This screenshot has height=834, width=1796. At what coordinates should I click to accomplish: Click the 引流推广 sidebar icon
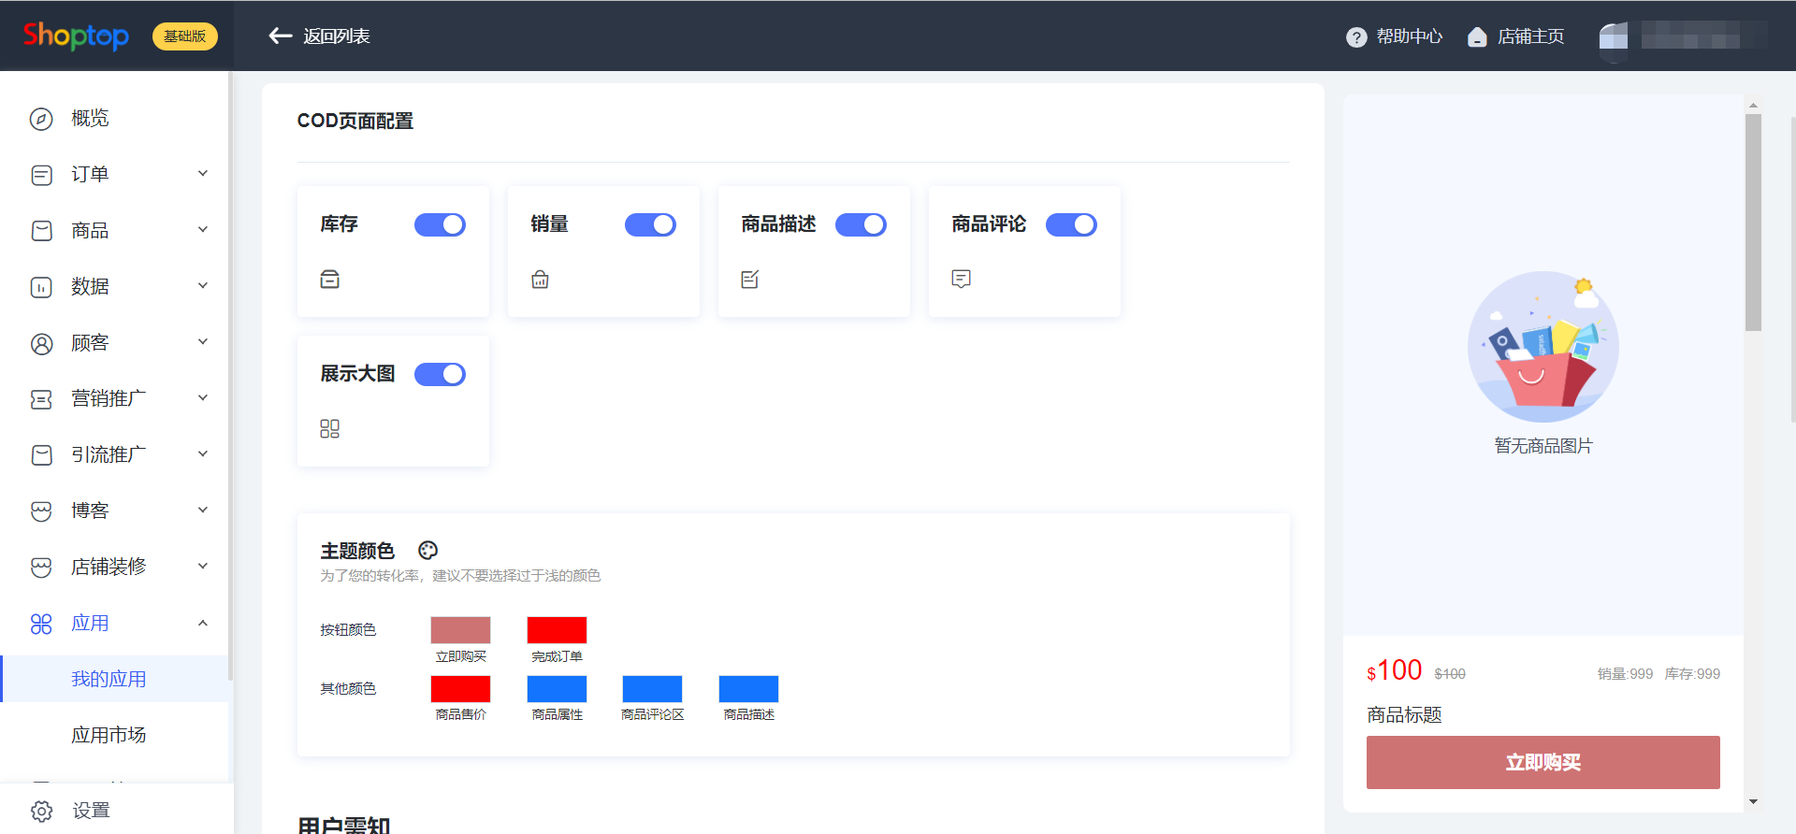pos(41,455)
